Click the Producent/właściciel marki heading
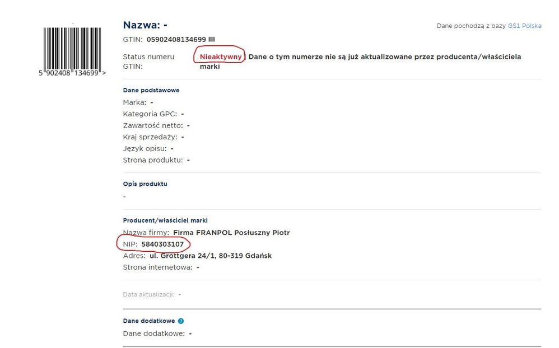Screen dimensions: 559x348 coord(165,220)
